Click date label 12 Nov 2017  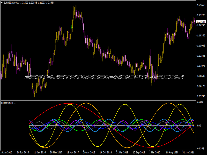[73, 152]
